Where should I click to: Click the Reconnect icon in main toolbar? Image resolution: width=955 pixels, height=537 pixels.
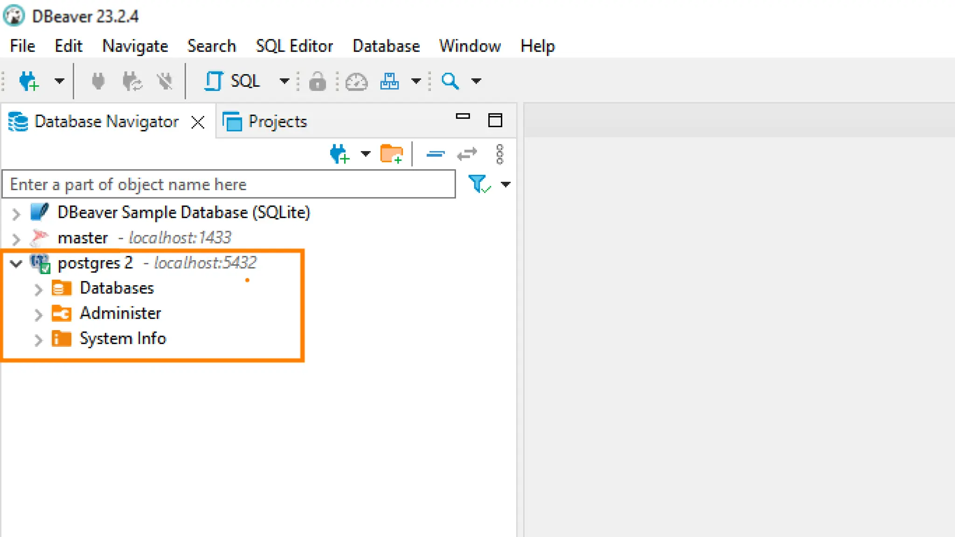point(132,81)
